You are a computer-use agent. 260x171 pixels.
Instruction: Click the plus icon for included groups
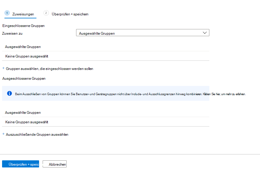pos(4,68)
